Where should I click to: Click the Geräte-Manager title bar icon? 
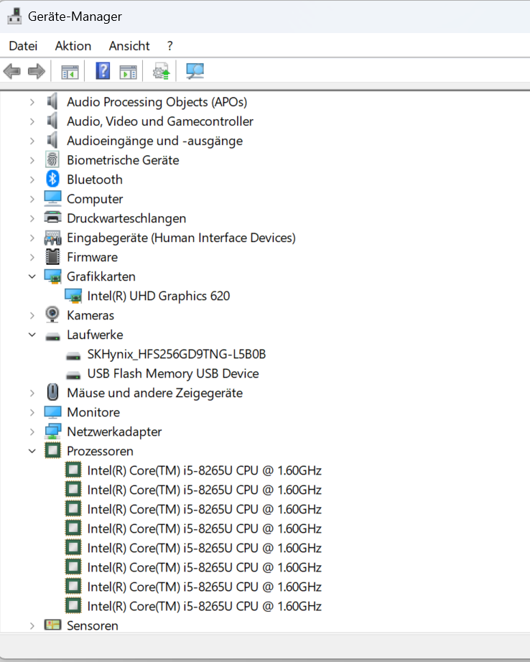pos(14,16)
